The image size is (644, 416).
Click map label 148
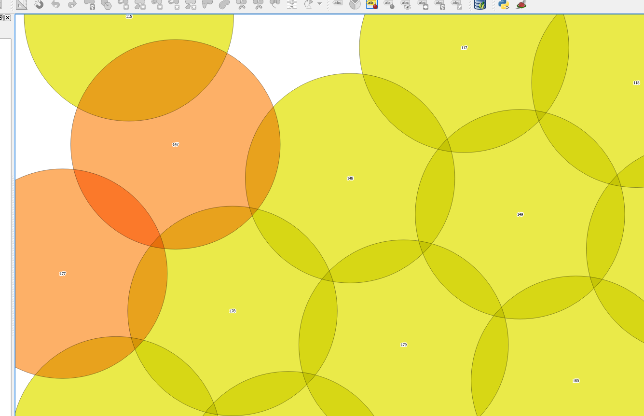pyautogui.click(x=350, y=178)
